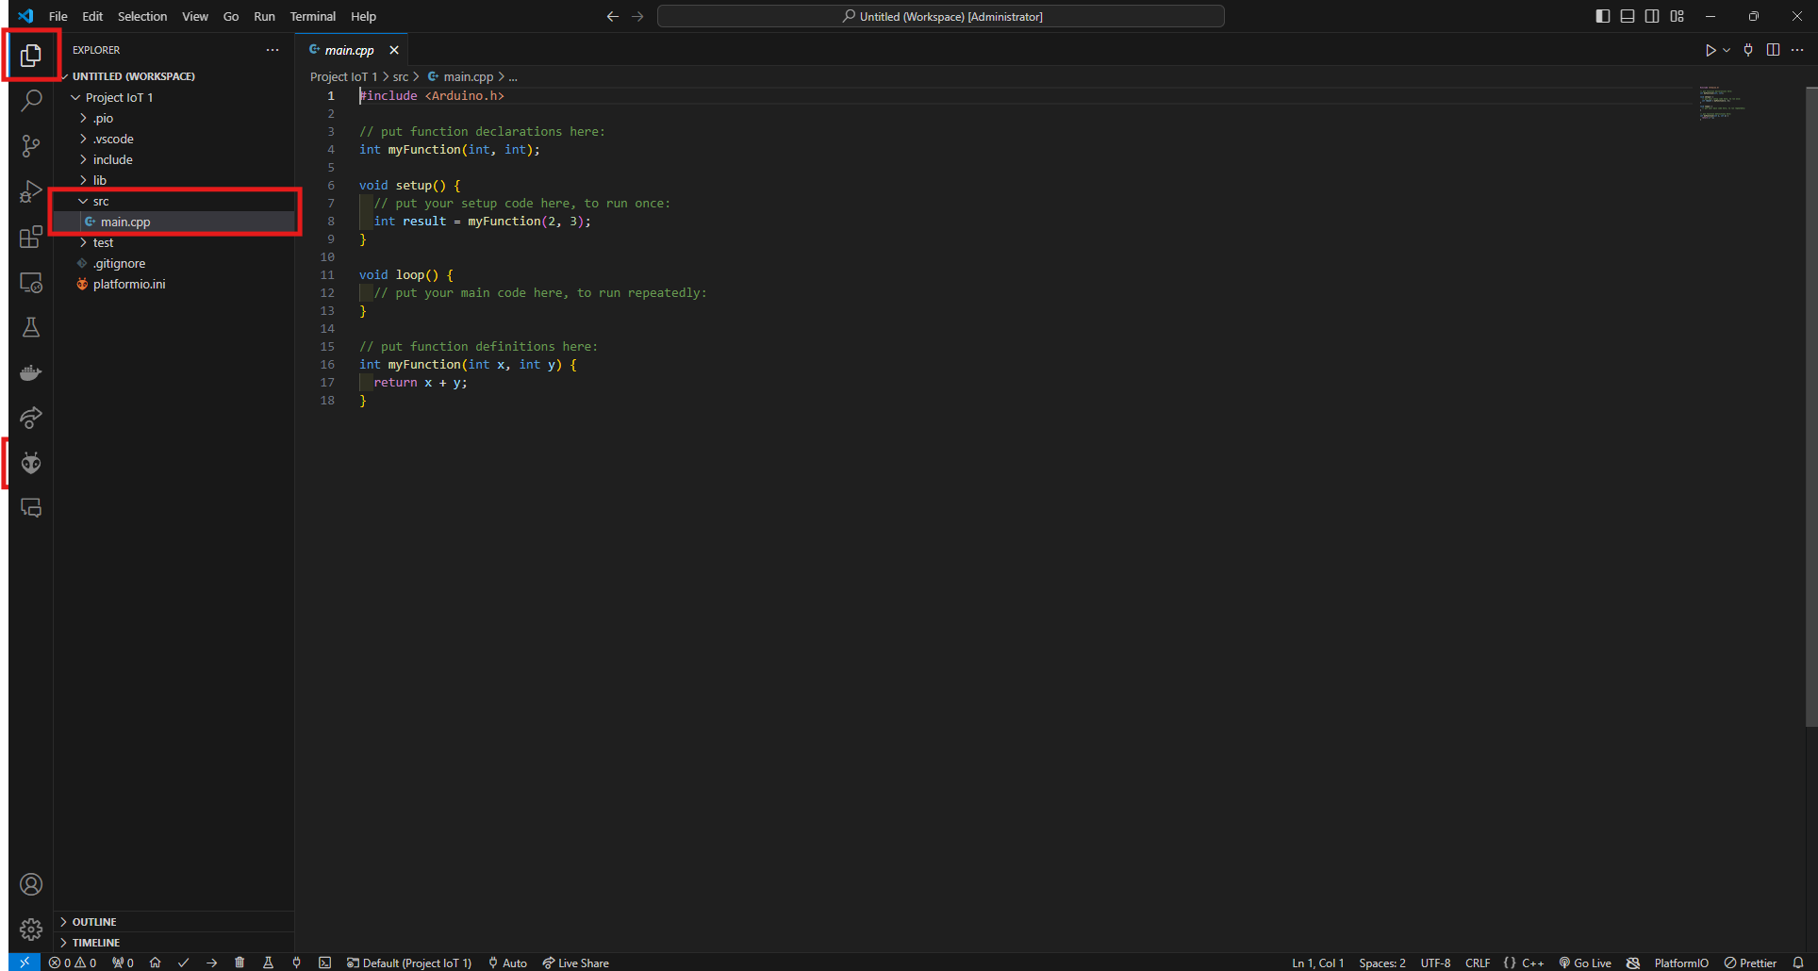Image resolution: width=1818 pixels, height=971 pixels.
Task: Click the PlatformIO Build checkmark icon
Action: pyautogui.click(x=184, y=963)
